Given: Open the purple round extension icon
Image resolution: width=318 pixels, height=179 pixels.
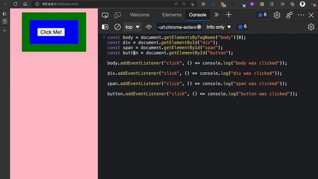Looking at the screenshot, I should coord(252,4).
